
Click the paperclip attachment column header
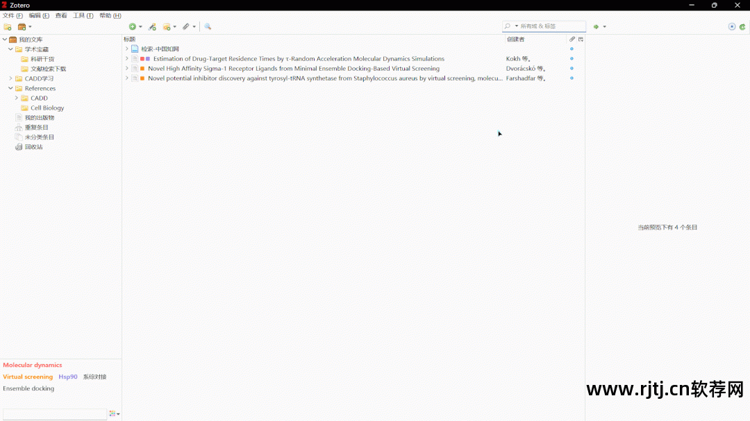tap(572, 39)
